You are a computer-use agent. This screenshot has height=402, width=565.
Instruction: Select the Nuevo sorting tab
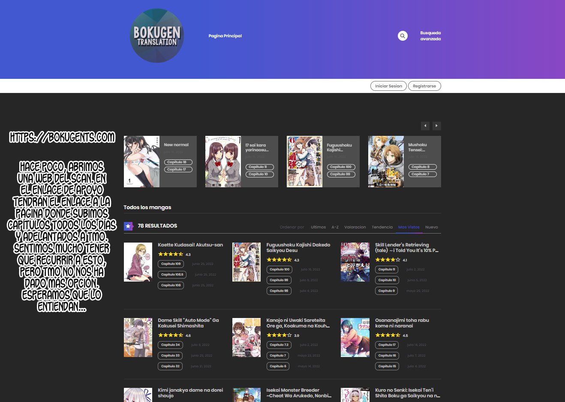tap(431, 227)
